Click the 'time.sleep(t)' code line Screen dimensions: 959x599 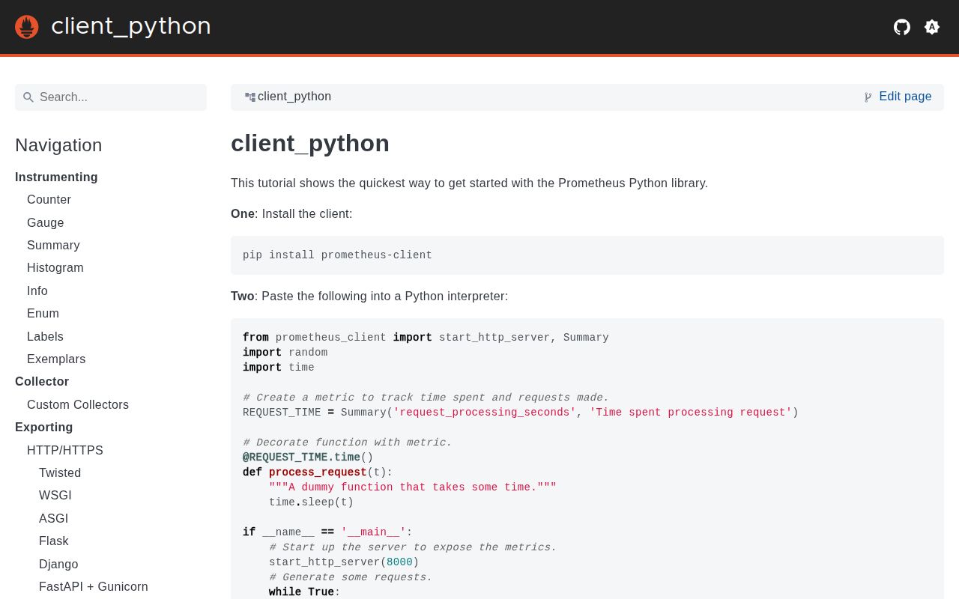[x=311, y=502]
